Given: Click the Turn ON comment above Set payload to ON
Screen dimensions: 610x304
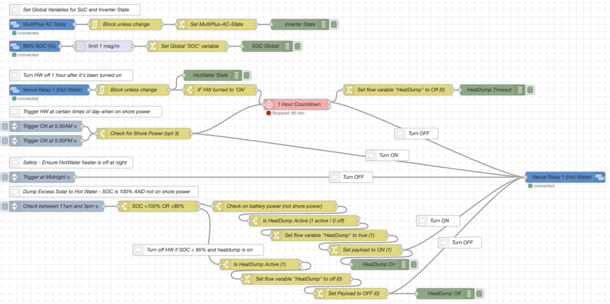Looking at the screenshot, I should coord(438,221).
